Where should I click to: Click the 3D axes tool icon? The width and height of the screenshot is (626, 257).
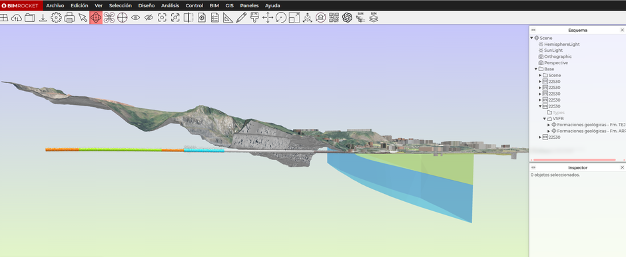308,17
